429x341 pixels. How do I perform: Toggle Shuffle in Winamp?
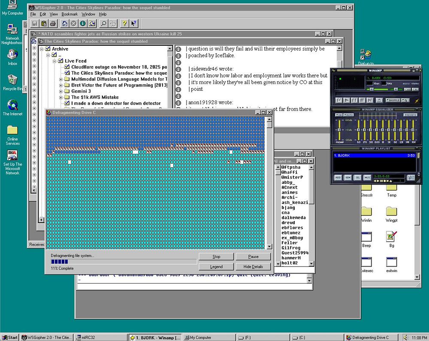tap(393, 100)
